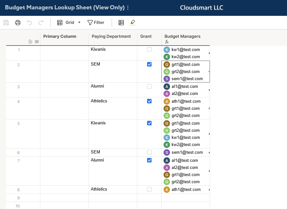Select row number 9
The width and height of the screenshot is (287, 209).
[18, 198]
